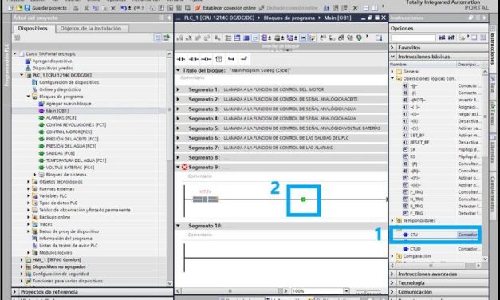500x300 pixels.
Task: Select the SALIDAS [FC6] block
Action: (61, 153)
